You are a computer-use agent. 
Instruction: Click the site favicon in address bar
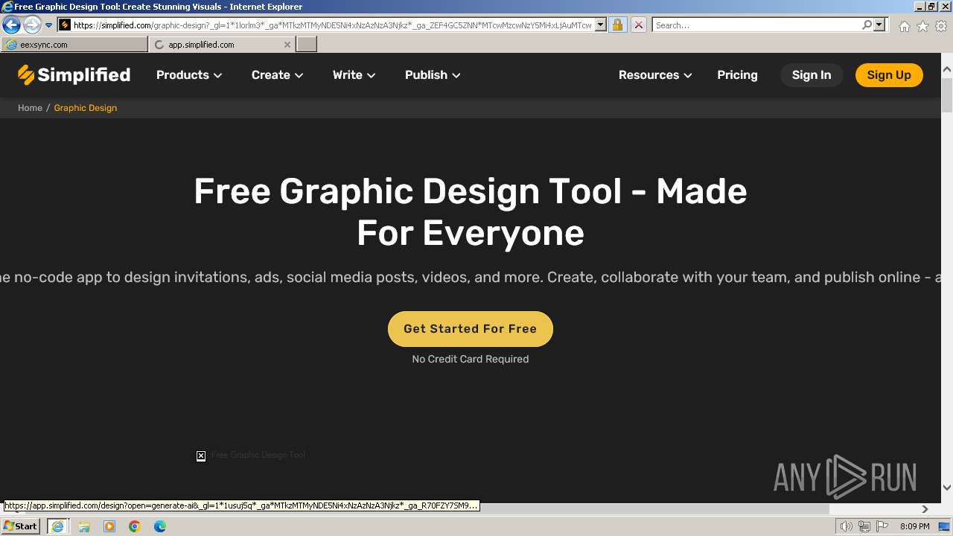click(x=65, y=25)
